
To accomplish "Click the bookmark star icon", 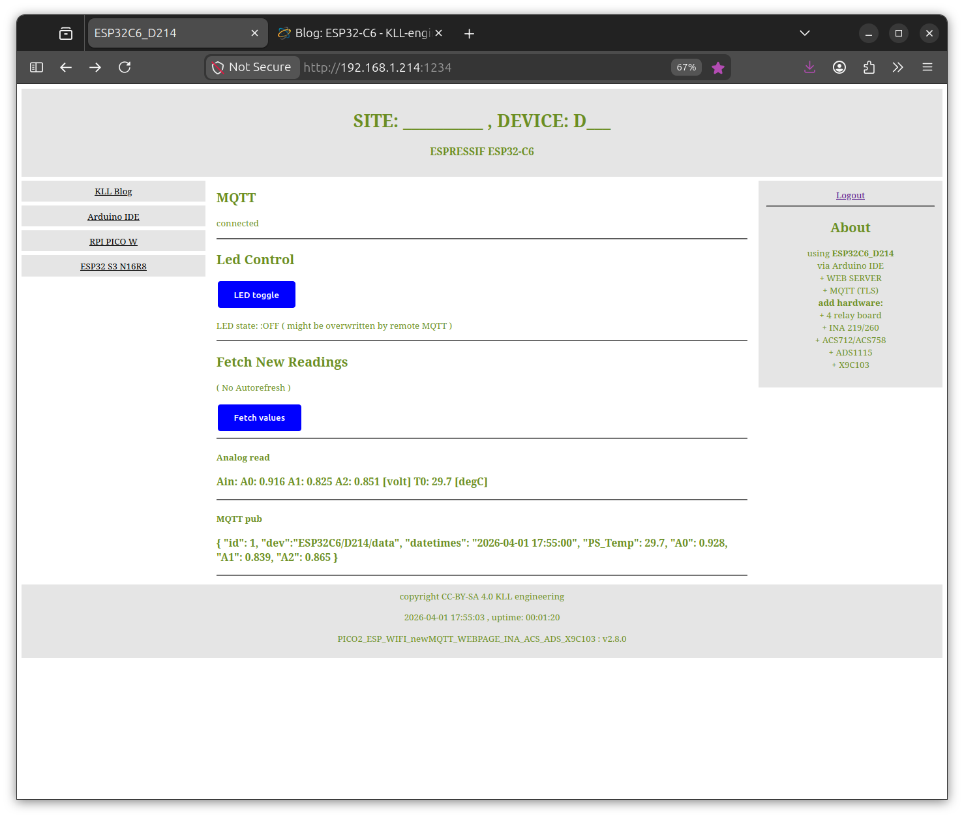I will (x=718, y=68).
